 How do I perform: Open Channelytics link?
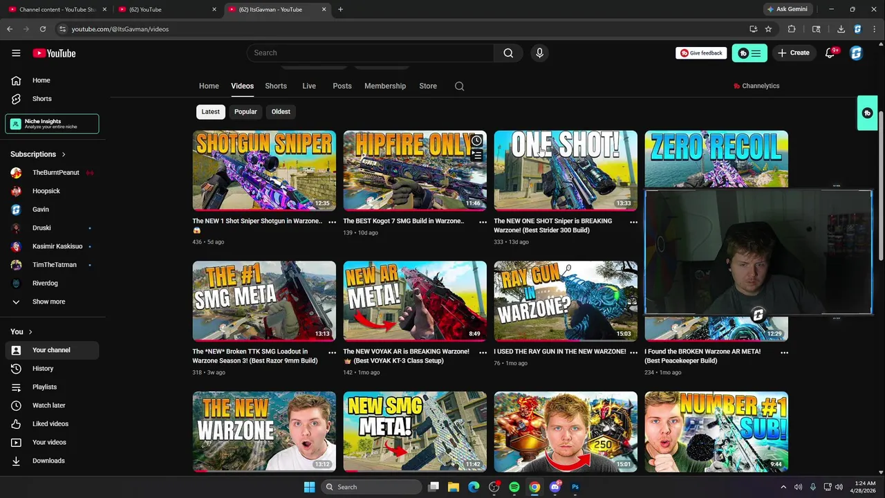tap(756, 86)
